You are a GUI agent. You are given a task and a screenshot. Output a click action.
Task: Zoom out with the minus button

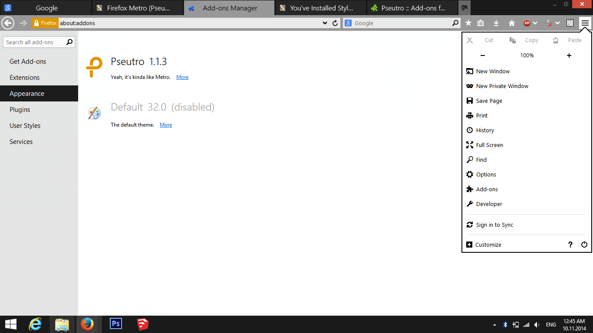point(483,55)
